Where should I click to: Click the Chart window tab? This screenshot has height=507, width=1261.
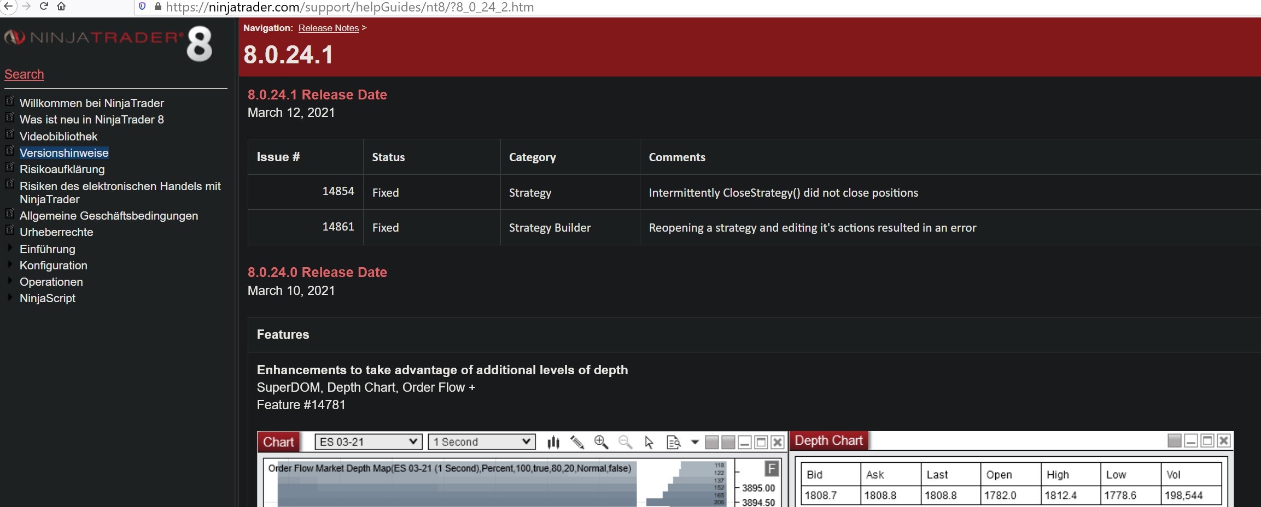(x=278, y=442)
